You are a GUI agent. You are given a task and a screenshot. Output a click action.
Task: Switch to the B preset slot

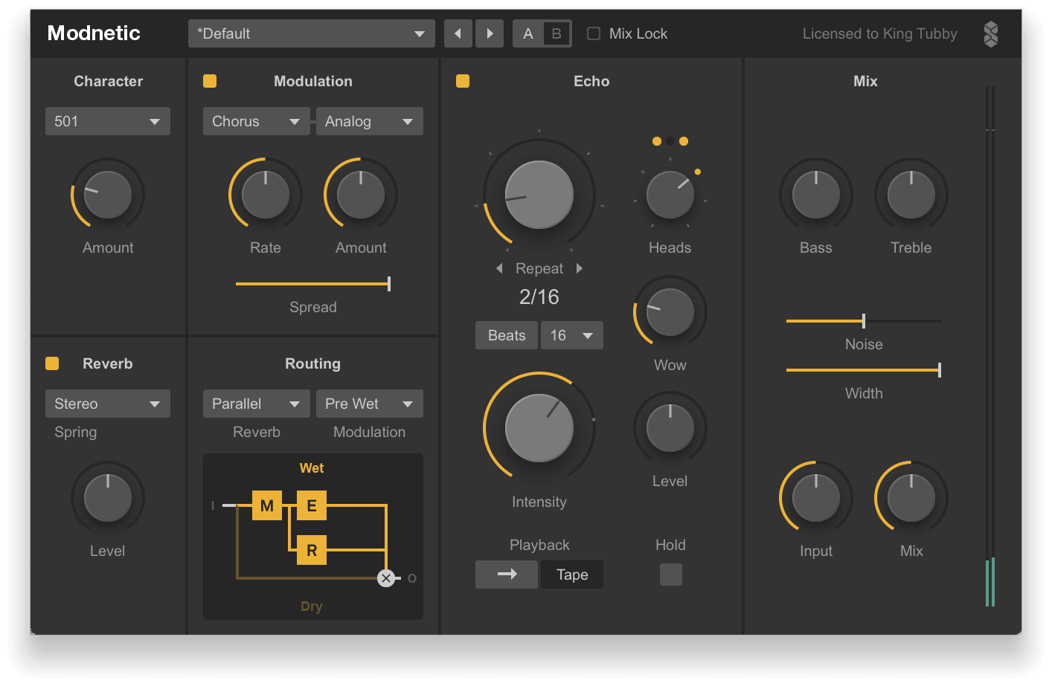point(556,33)
